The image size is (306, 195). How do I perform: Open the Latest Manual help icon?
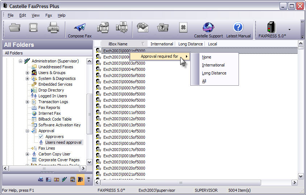pos(238,27)
